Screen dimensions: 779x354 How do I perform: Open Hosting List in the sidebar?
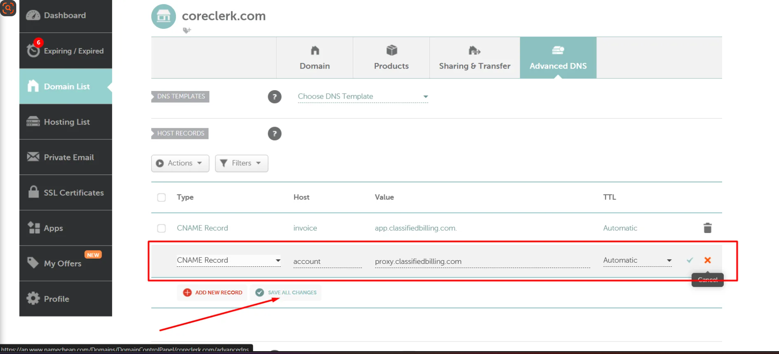coord(66,122)
